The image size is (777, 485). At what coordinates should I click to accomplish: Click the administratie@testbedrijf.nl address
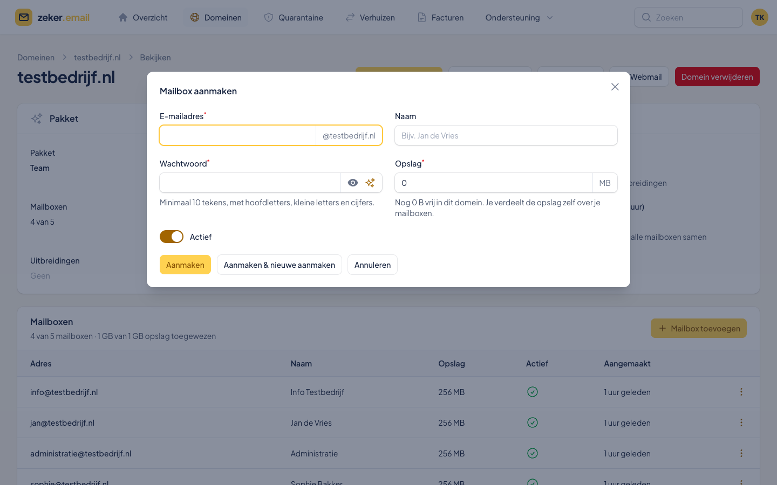click(x=81, y=454)
